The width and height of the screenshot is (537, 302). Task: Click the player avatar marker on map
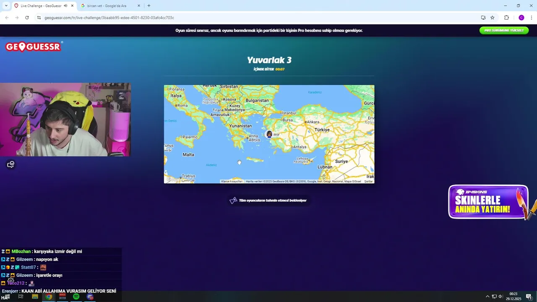[269, 134]
